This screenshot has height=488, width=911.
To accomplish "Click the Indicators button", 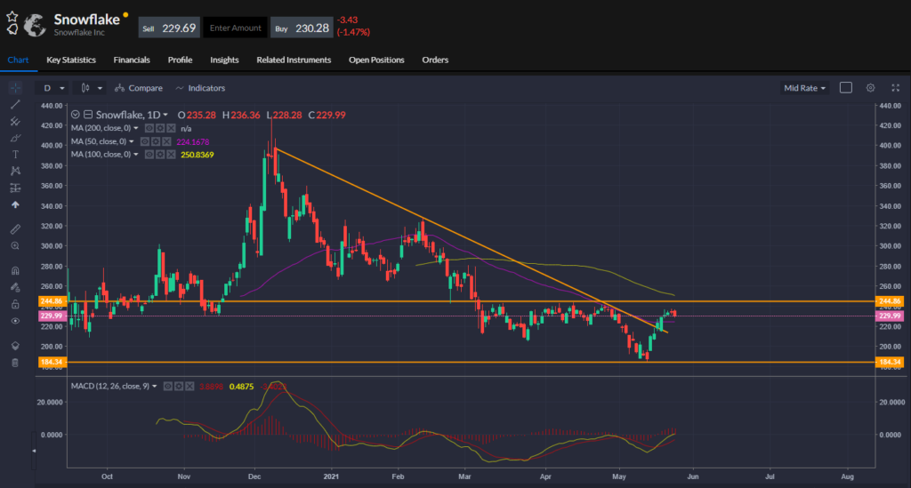I will (200, 88).
